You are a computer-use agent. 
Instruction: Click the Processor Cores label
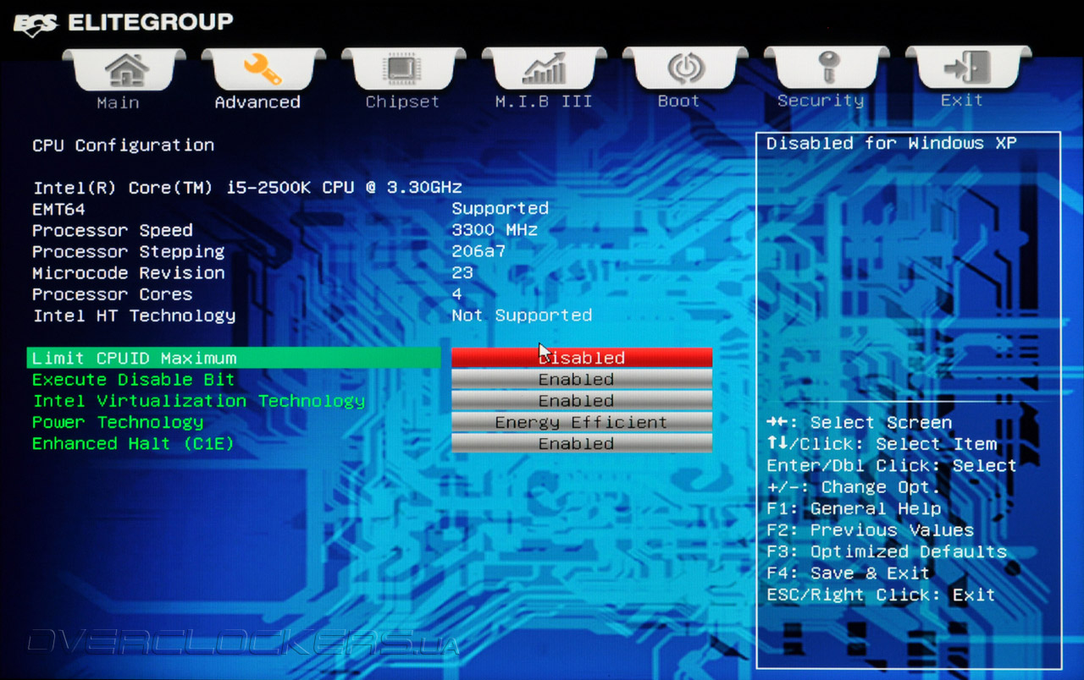pos(113,294)
